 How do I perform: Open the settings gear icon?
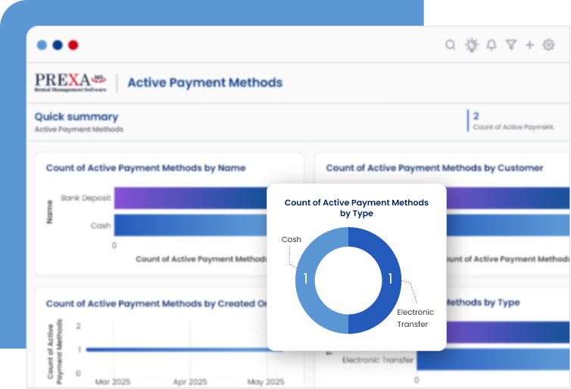[x=549, y=45]
